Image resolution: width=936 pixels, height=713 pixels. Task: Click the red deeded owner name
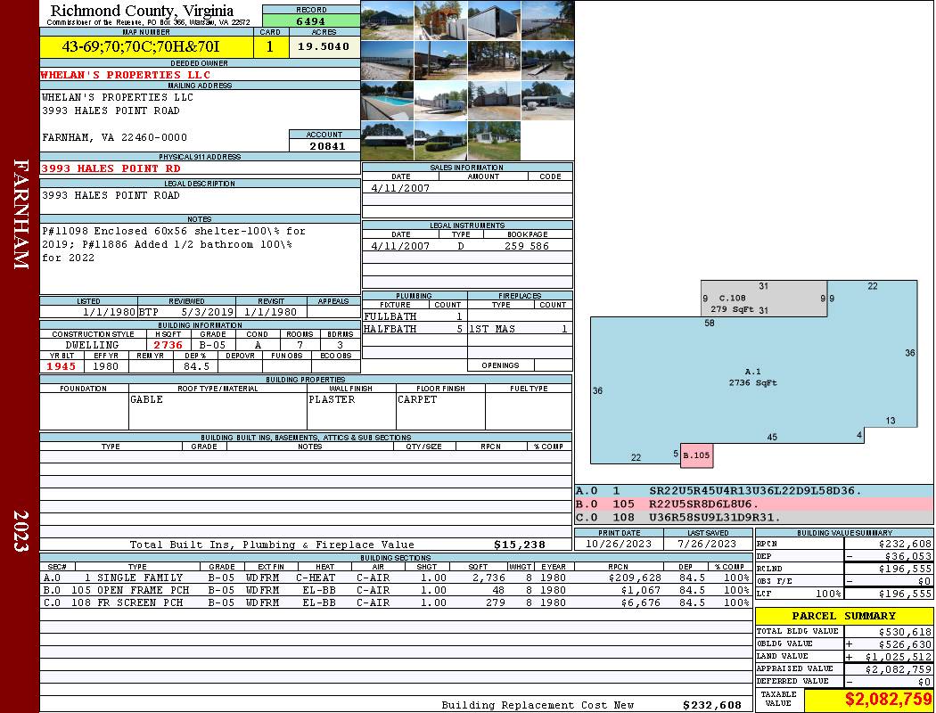coord(125,75)
